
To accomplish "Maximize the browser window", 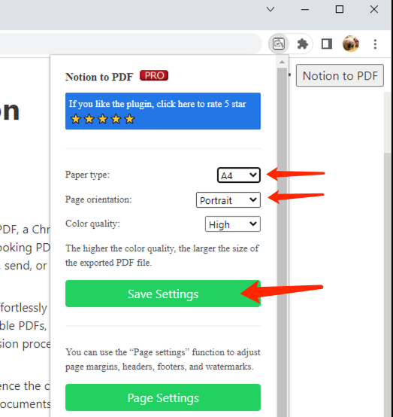I will click(x=340, y=9).
